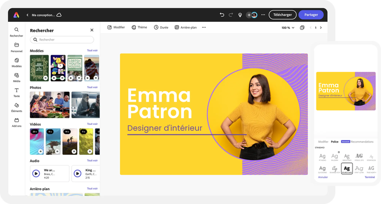Select the Source Sans font swatch

tap(347, 168)
